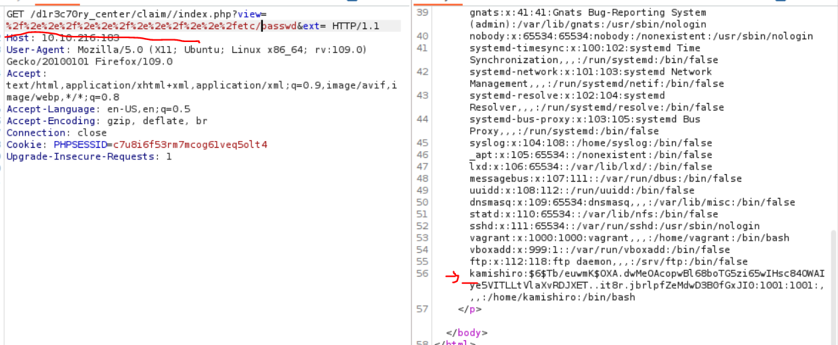Click the systemd-network:x:101:103 response line
The width and height of the screenshot is (838, 345).
591,72
